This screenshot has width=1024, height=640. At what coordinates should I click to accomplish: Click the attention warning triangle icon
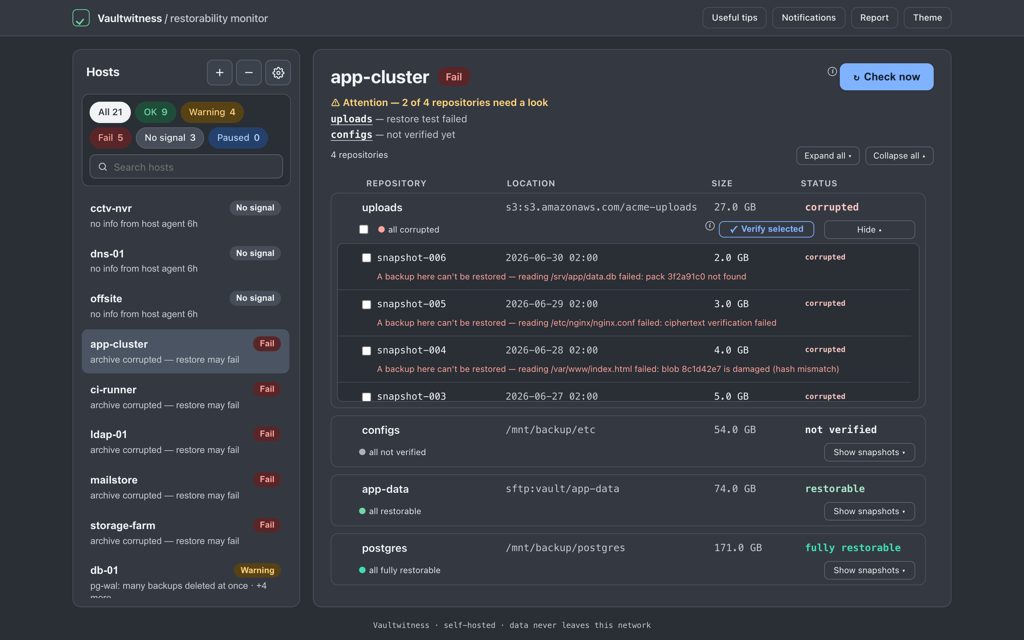[x=335, y=102]
